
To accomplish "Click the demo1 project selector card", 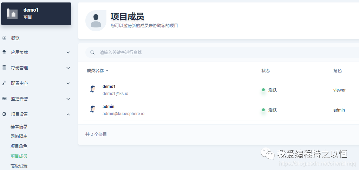I will (x=36, y=14).
